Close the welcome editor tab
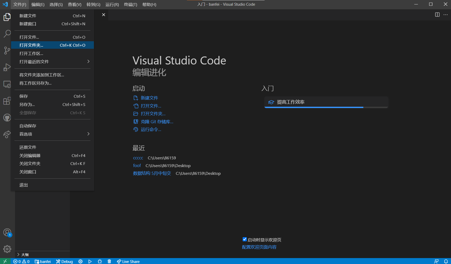This screenshot has width=451, height=264. 104,15
